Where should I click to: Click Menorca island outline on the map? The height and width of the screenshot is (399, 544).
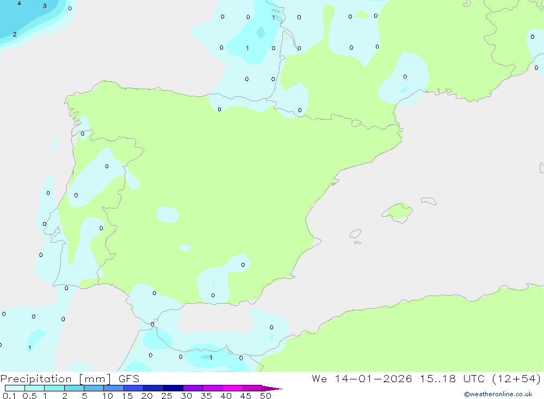429,201
